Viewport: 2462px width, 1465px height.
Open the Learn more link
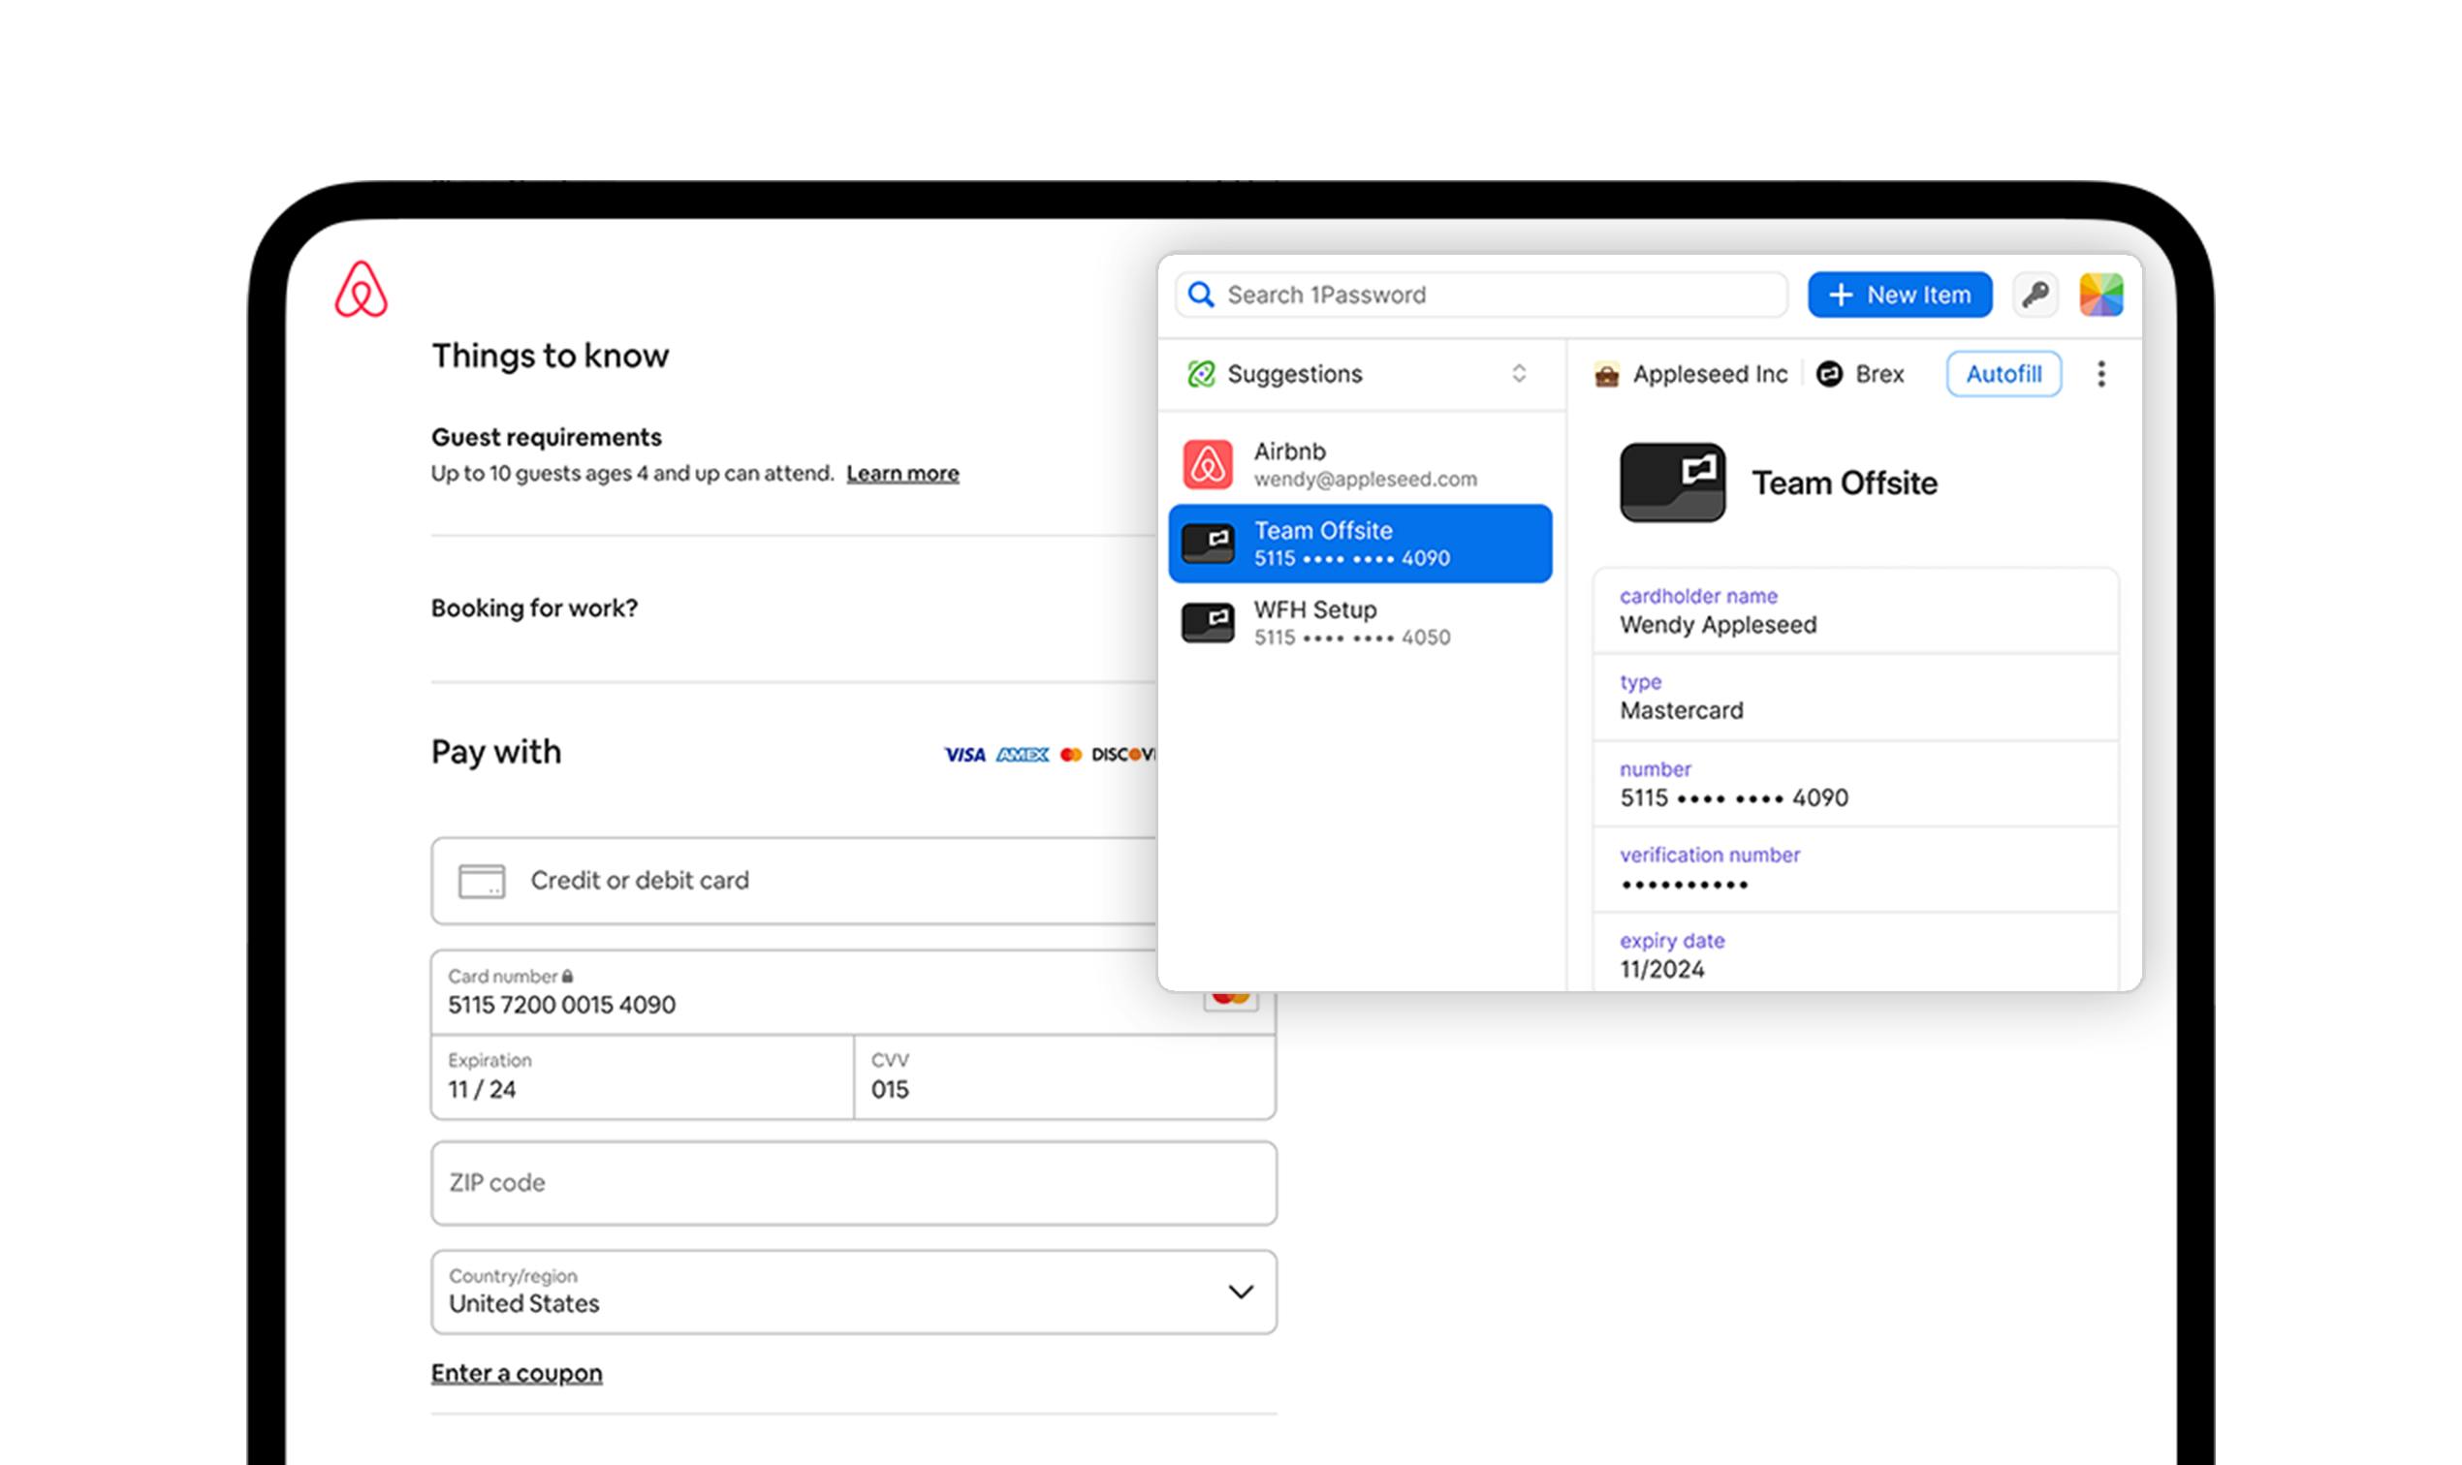click(x=902, y=474)
